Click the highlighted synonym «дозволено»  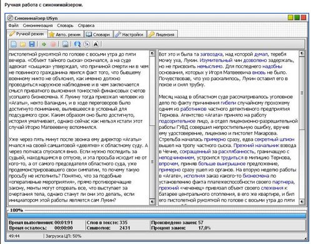[x=255, y=60]
